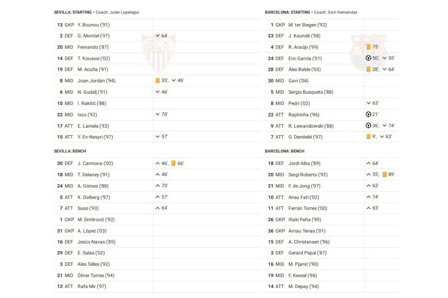Click the Barcelona: Starting heading
Screen dimensions: 448x298
click(287, 12)
